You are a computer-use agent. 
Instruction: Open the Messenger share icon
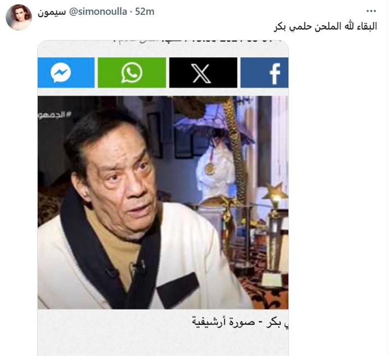(x=66, y=73)
